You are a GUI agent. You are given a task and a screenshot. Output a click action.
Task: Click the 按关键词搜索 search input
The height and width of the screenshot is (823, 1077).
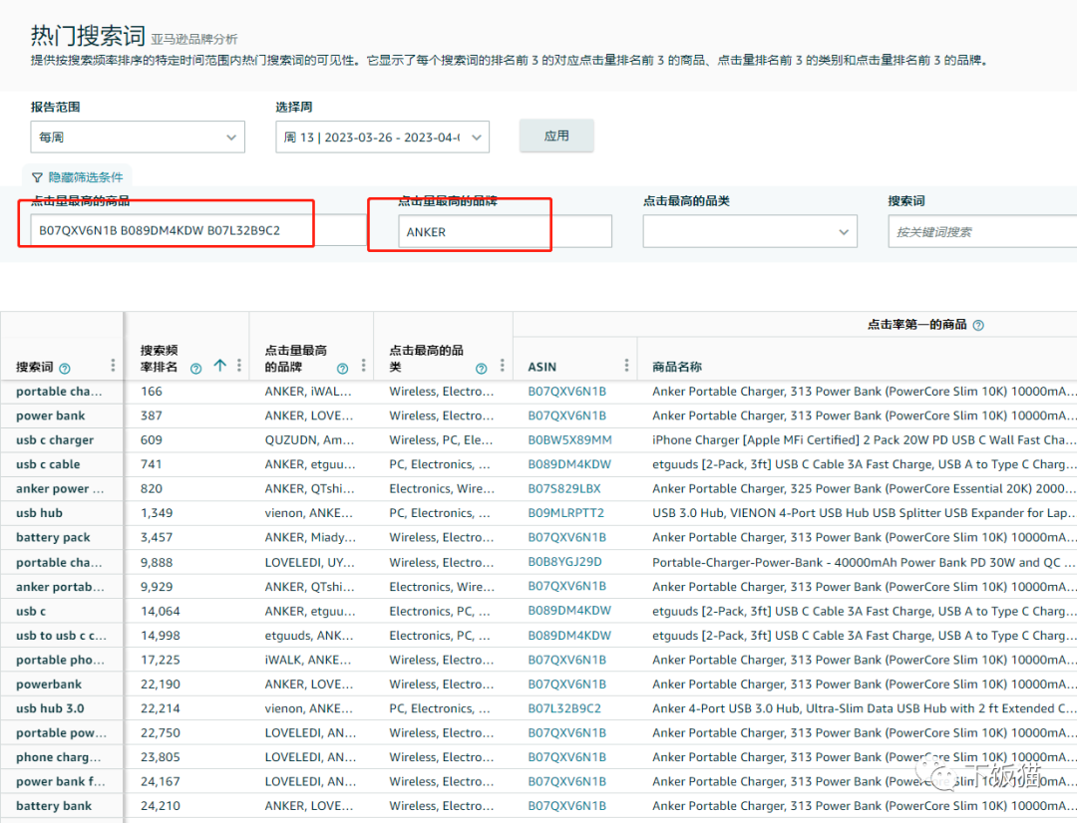click(982, 231)
